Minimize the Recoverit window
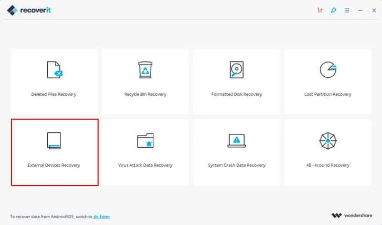382x225 pixels. [360, 10]
